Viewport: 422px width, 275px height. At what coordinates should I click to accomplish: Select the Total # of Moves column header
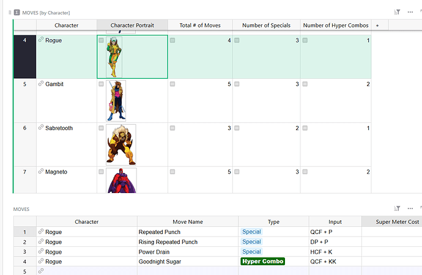200,25
